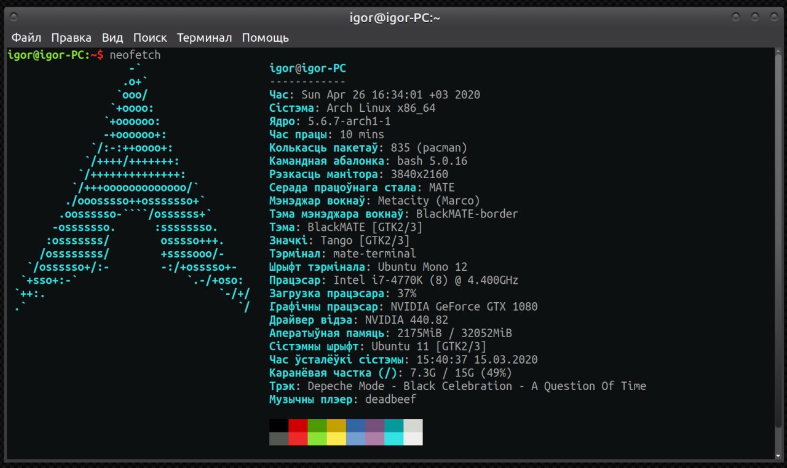The width and height of the screenshot is (787, 468).
Task: Click the 'Мэнэджар вокнаў: Metacity (Marco)' line
Action: tap(374, 201)
